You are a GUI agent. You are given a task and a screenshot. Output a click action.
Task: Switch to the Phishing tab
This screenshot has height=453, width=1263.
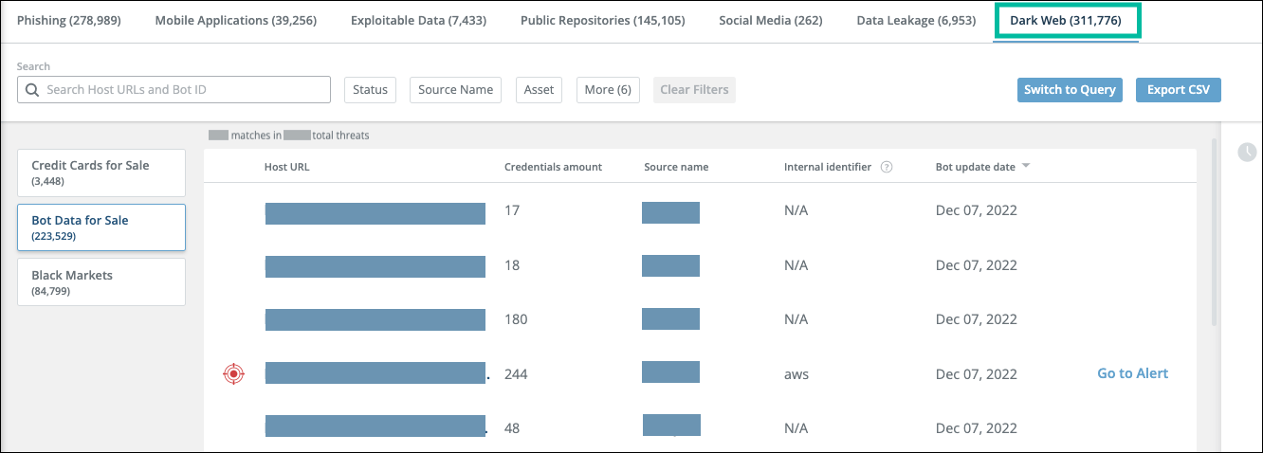[x=69, y=20]
